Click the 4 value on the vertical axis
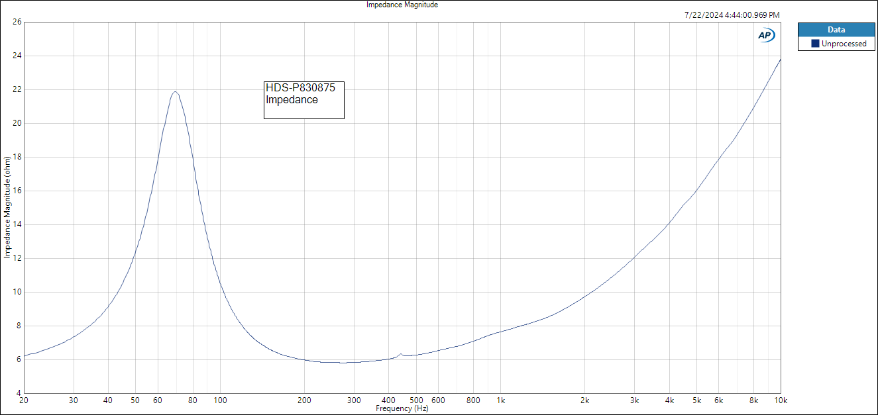The image size is (878, 415). coord(19,393)
